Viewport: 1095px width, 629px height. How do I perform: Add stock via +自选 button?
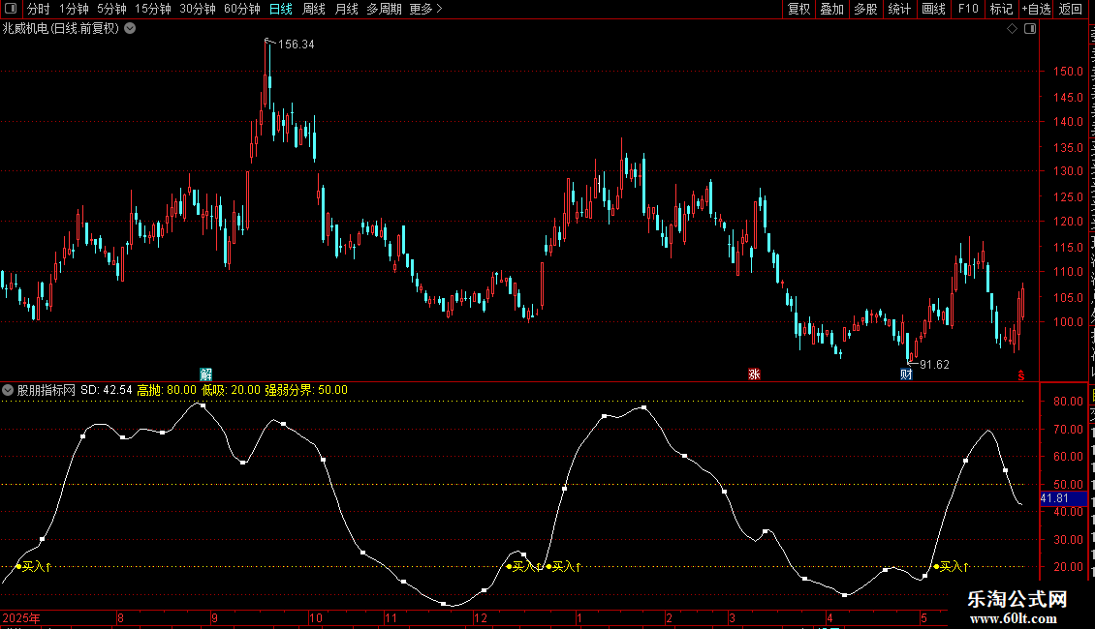[x=1036, y=9]
